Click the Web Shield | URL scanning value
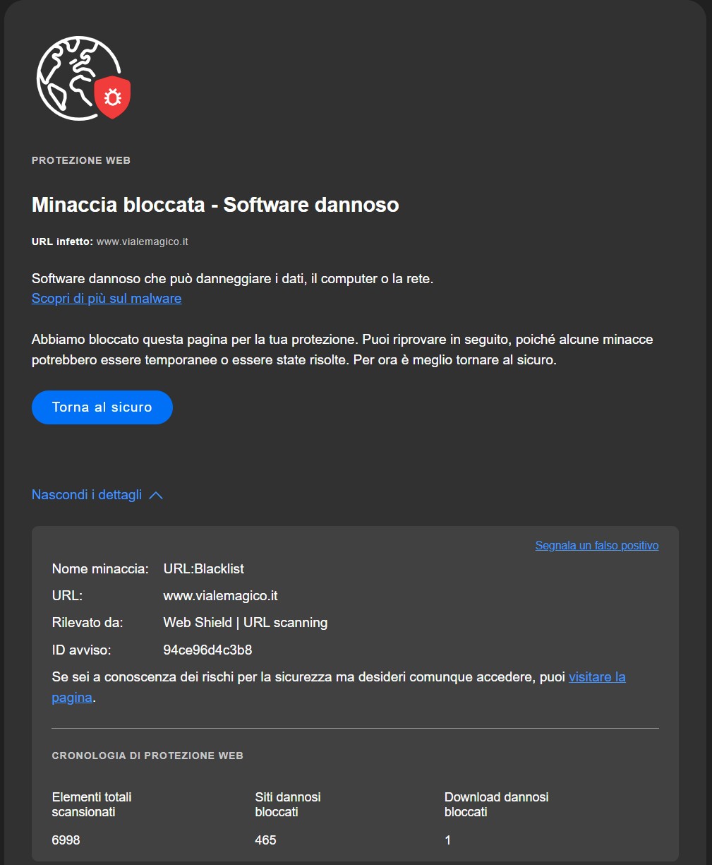Viewport: 712px width, 865px height. [x=245, y=623]
